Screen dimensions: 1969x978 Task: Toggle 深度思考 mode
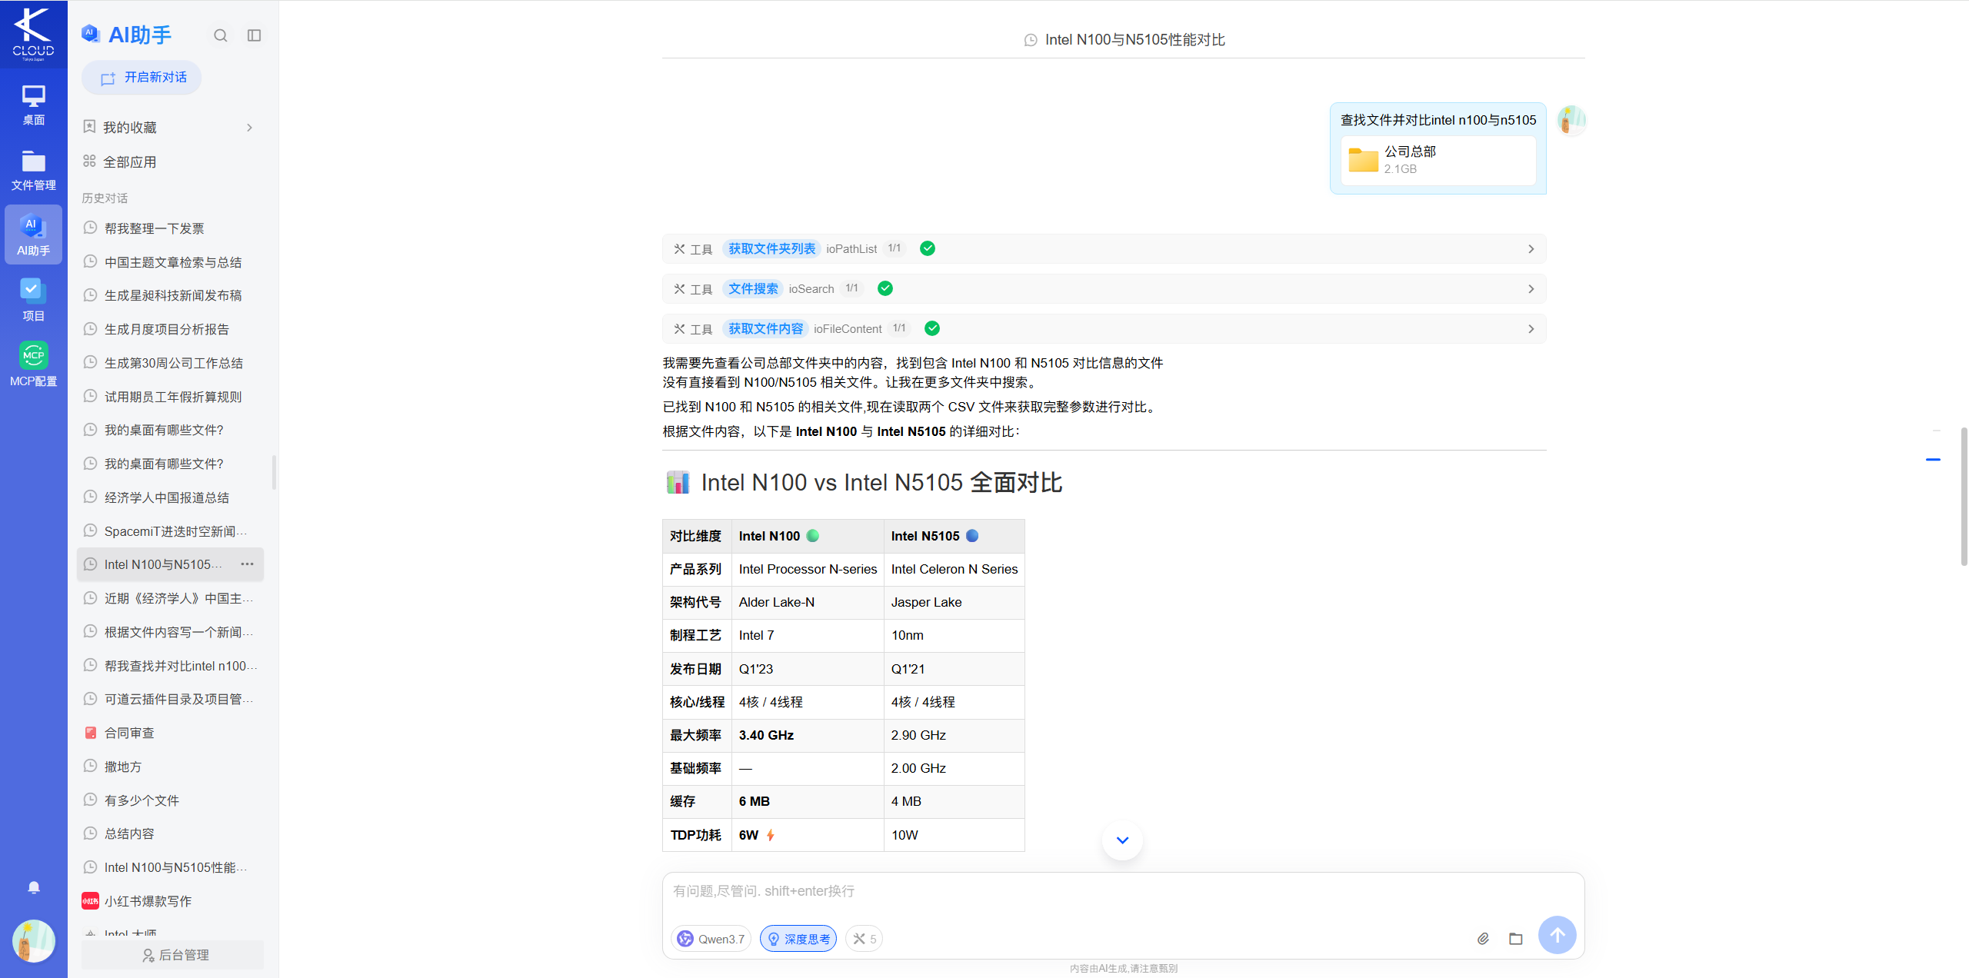[798, 939]
